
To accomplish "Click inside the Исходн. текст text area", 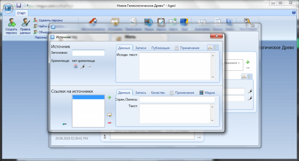I will tap(175, 66).
